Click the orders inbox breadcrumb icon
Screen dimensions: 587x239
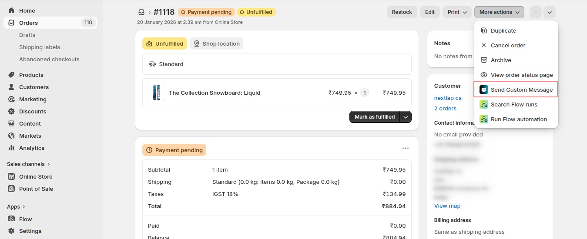tap(141, 12)
